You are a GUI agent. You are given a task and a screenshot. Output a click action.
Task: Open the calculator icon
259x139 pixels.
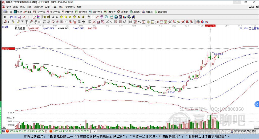click(x=116, y=17)
